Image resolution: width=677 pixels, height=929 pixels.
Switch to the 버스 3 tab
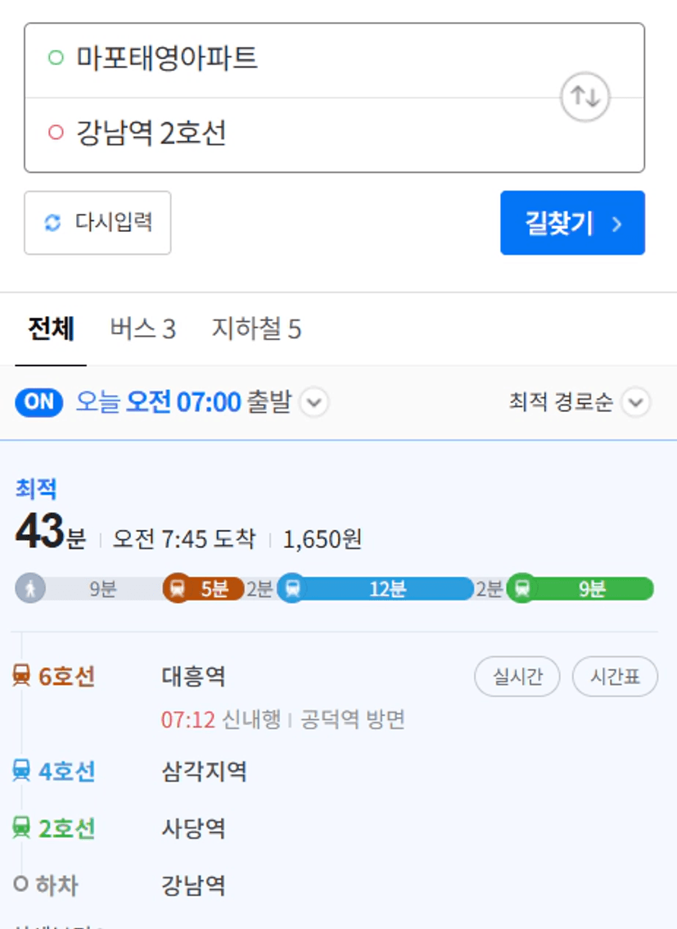[x=143, y=329]
